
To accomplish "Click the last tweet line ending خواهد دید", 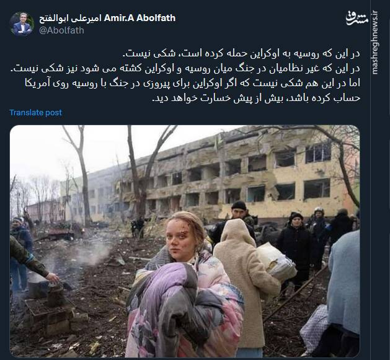I will coord(256,98).
